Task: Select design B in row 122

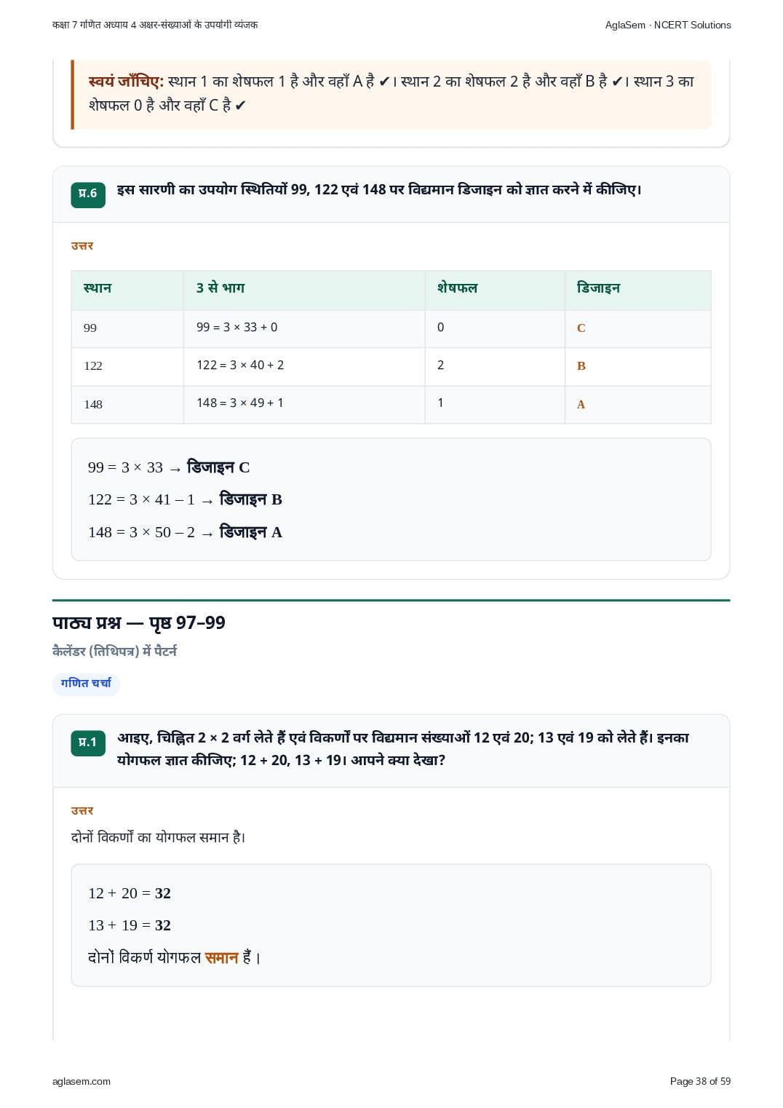Action: tap(581, 366)
